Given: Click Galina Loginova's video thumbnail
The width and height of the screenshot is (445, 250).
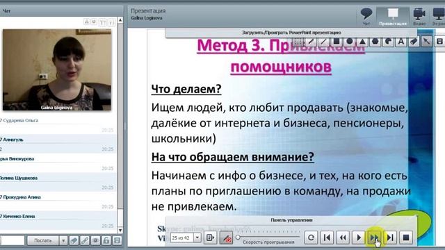Looking at the screenshot, I should [x=57, y=69].
